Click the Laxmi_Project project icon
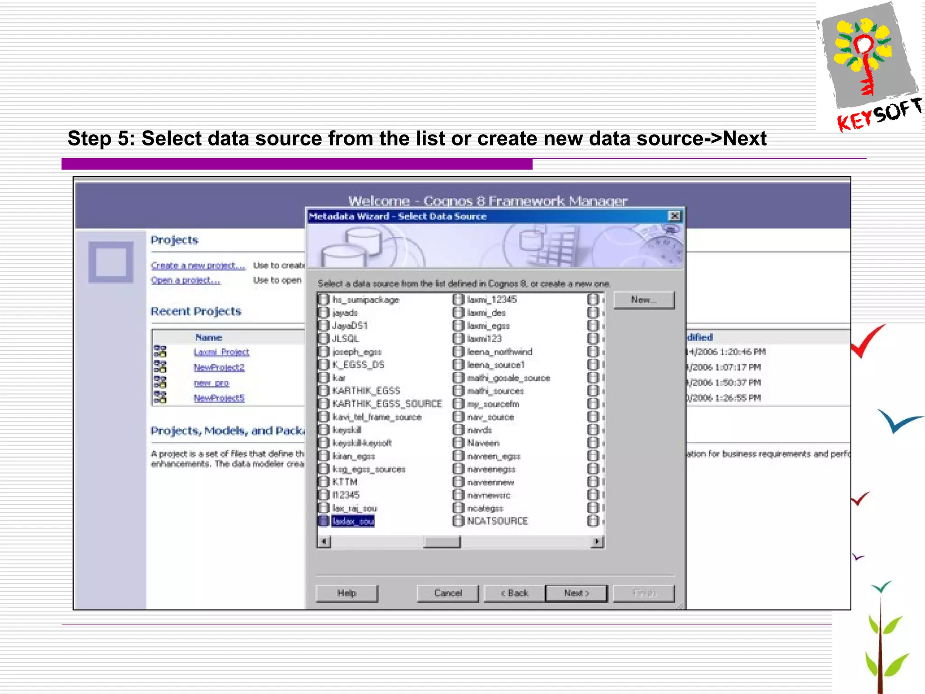Viewport: 925px width, 694px height. (160, 352)
